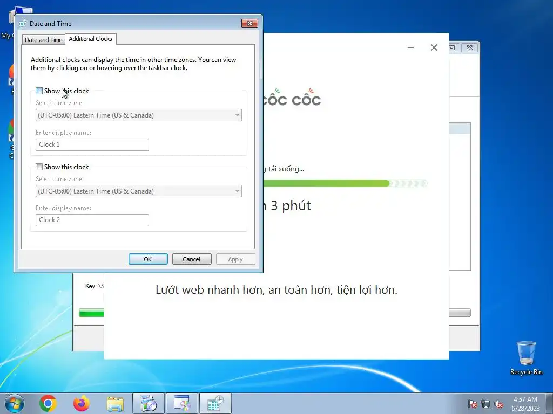Switch to the Date and Time taskbar item

pyautogui.click(x=215, y=403)
